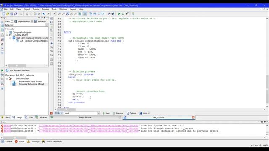Viewport: 269px width, 151px height.
Task: Open the Project menu
Action: click(27, 9)
